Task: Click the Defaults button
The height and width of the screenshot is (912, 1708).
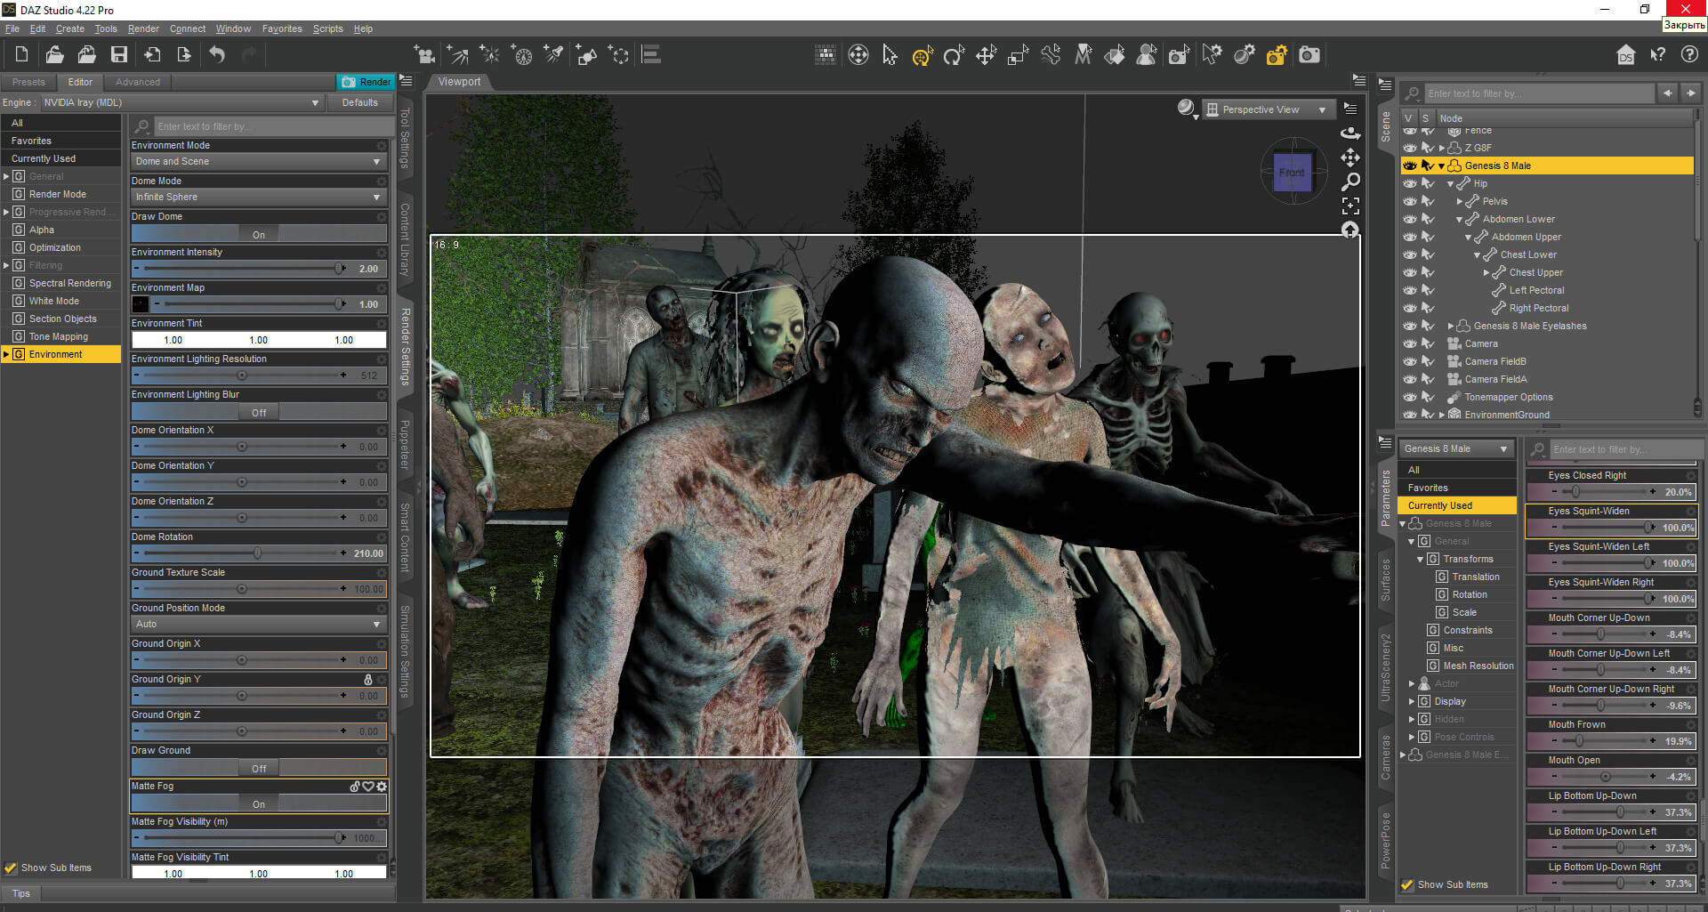Action: click(x=360, y=102)
